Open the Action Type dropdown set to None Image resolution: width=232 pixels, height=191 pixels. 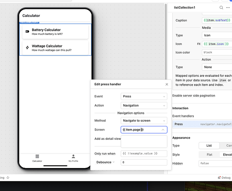(217, 67)
